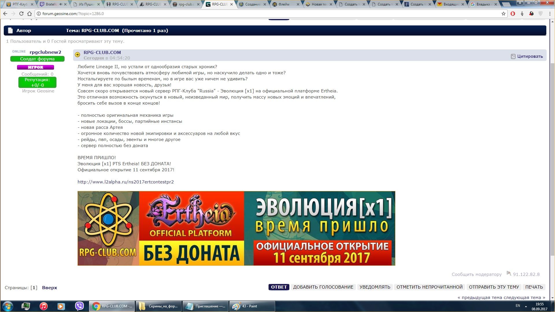Open the grey shield extension icon
Screen dimensions: 555x312
[541, 14]
